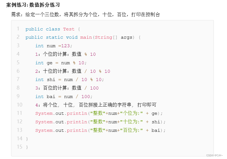Click the requirement text starting with 需求
This screenshot has height=159, width=227.
85,15
